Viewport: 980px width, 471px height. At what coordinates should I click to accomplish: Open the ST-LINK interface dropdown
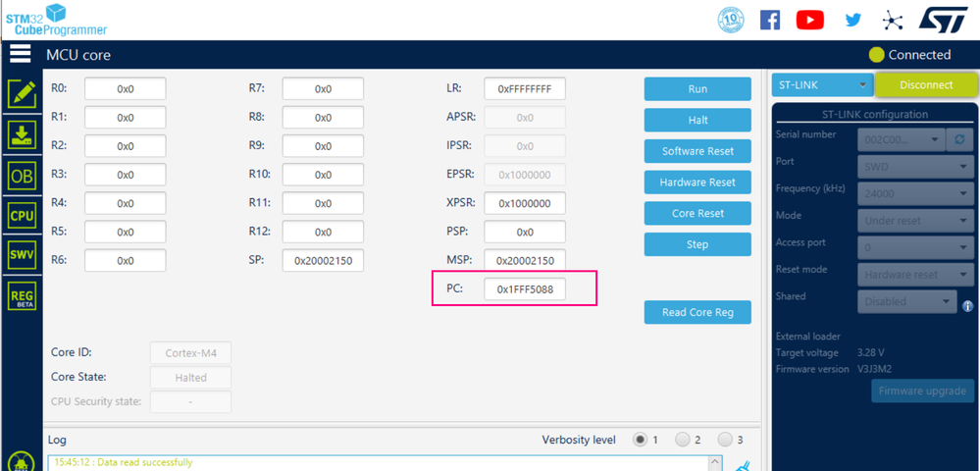[822, 84]
